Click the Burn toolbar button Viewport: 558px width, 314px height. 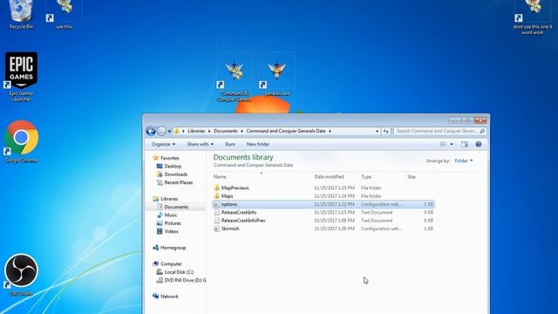click(x=230, y=144)
